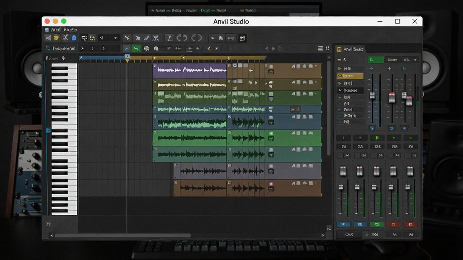This screenshot has width=463, height=260.
Task: Expand the yellow-triangle row below the highlighted row
Action: (x=340, y=83)
